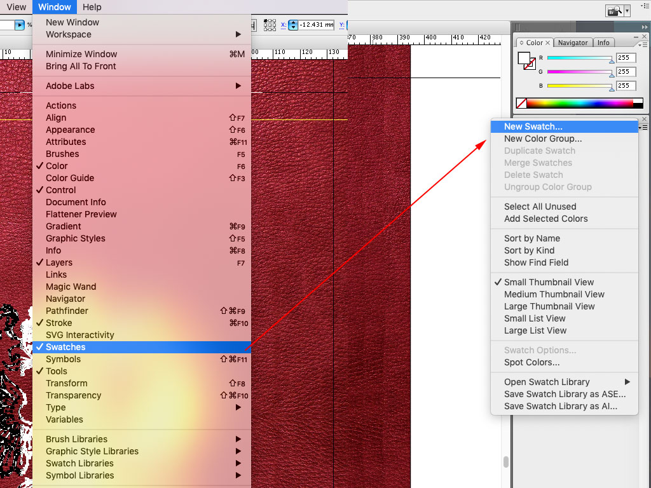Choose Save Swatch Library as ASE...
651x488 pixels.
[x=565, y=394]
